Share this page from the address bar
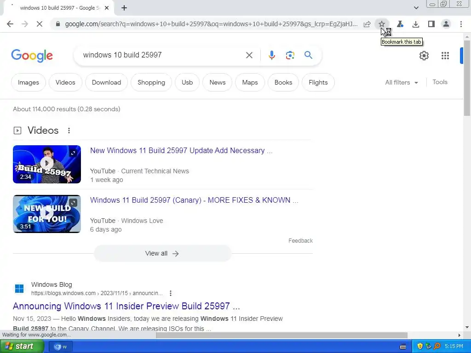Image resolution: width=471 pixels, height=353 pixels. 367,24
